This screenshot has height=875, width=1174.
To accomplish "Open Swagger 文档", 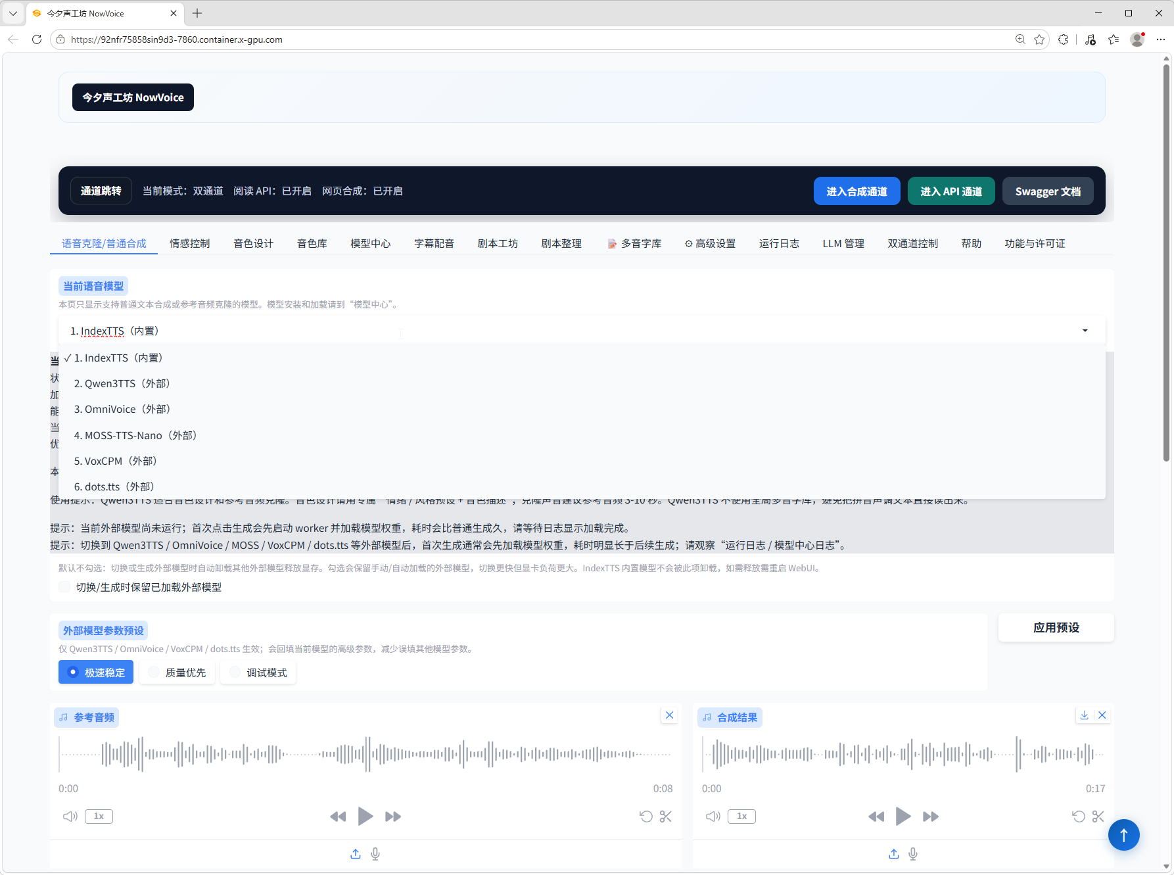I will coord(1048,191).
